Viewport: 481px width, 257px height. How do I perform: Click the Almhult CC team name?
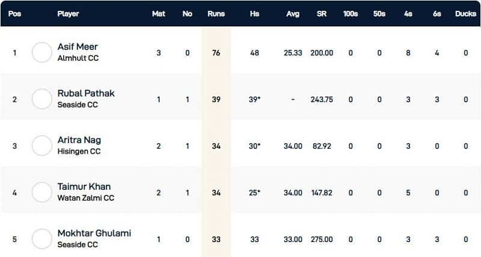point(78,58)
